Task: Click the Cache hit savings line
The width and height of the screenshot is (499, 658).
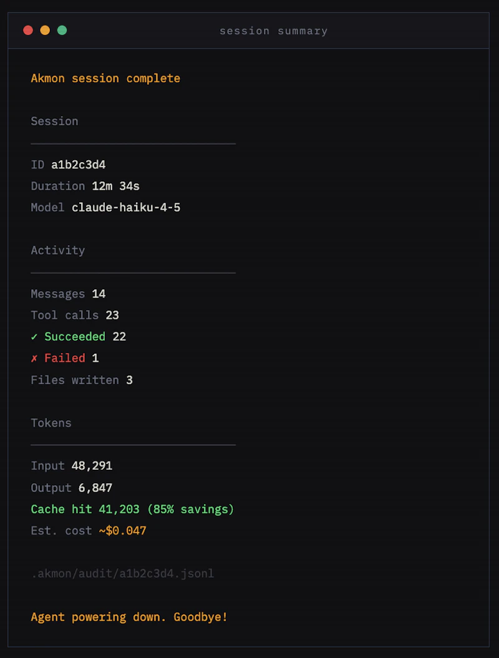Action: (132, 509)
